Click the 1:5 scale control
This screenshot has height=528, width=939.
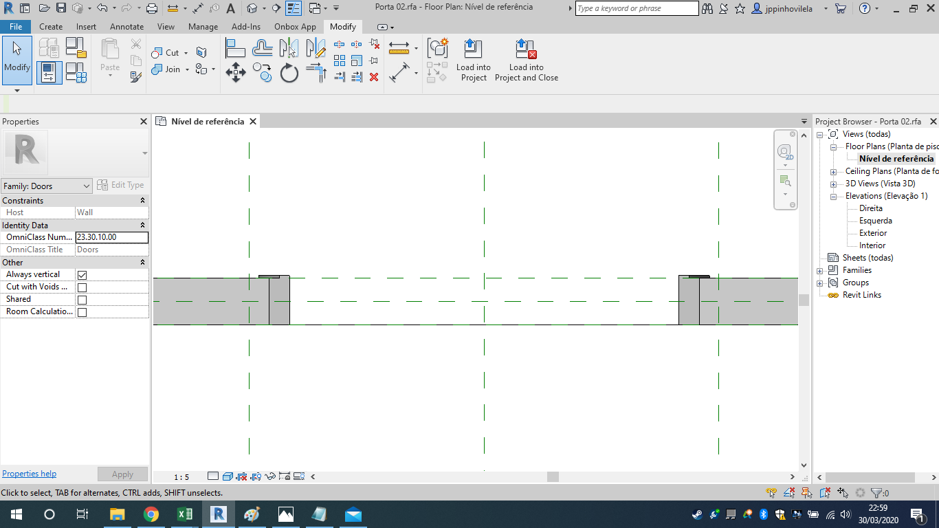click(x=181, y=476)
